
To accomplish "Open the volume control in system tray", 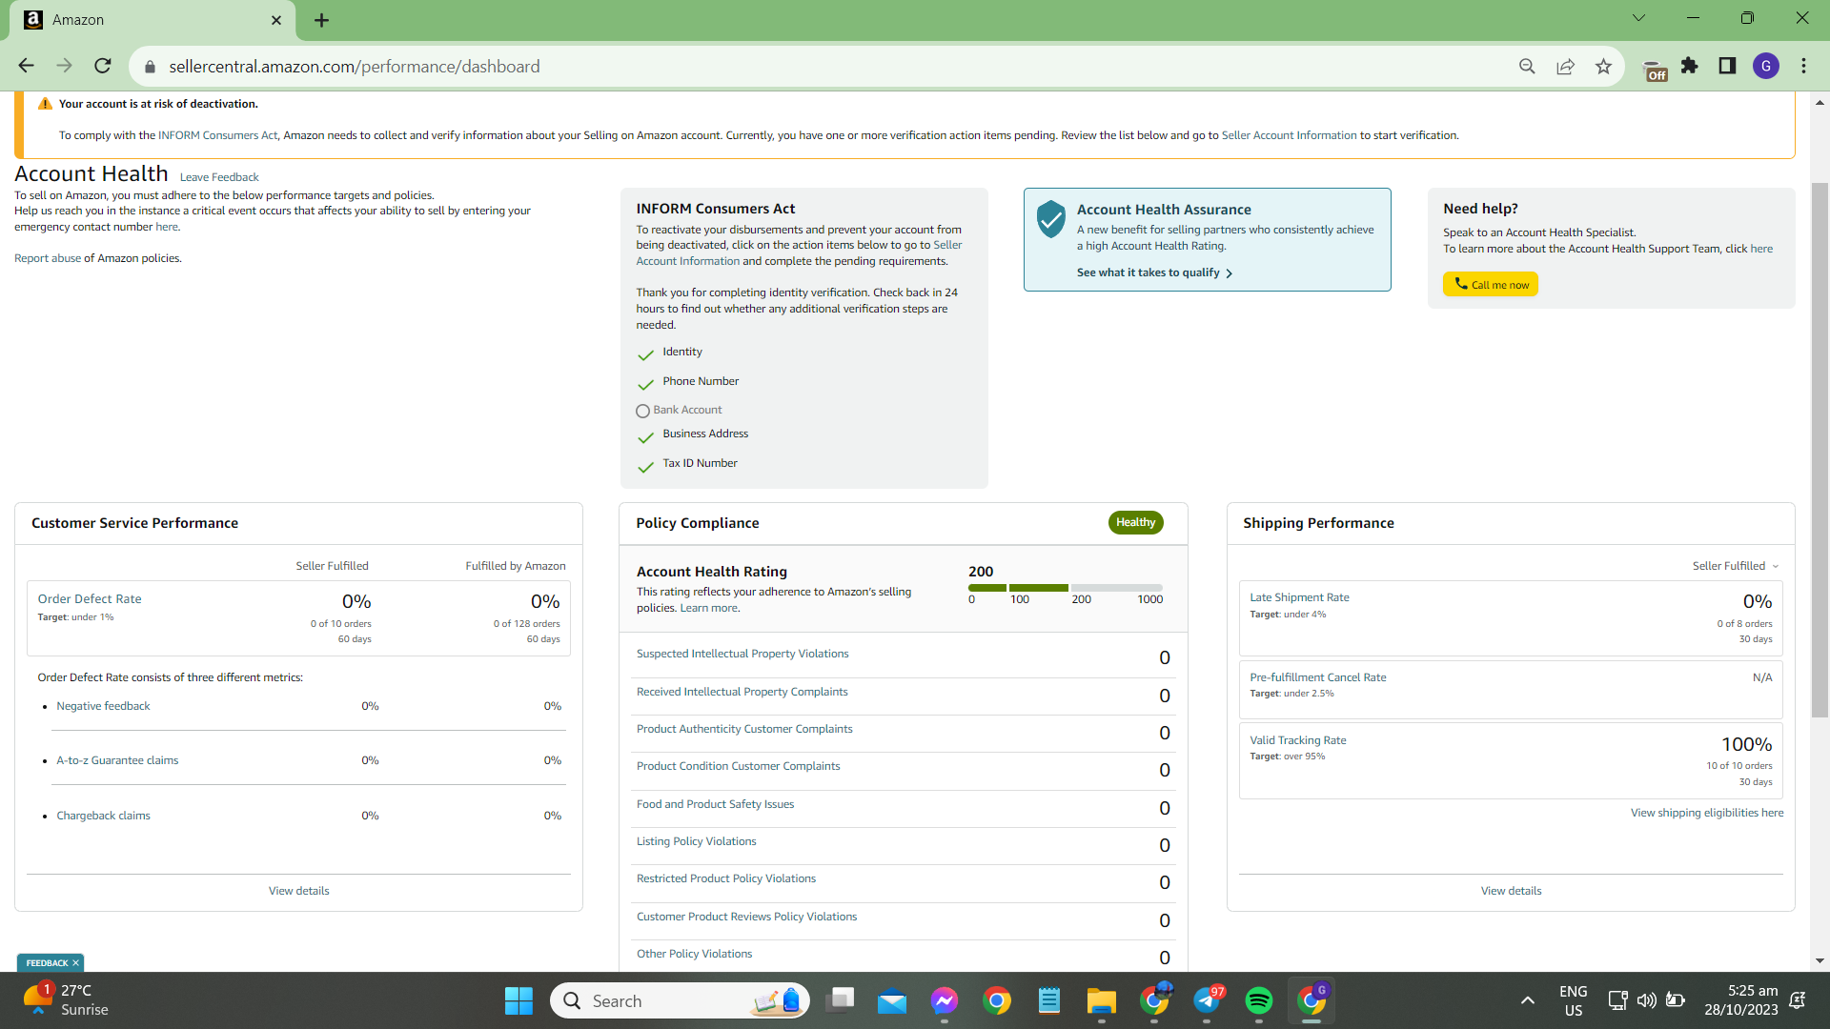I will [1646, 1000].
